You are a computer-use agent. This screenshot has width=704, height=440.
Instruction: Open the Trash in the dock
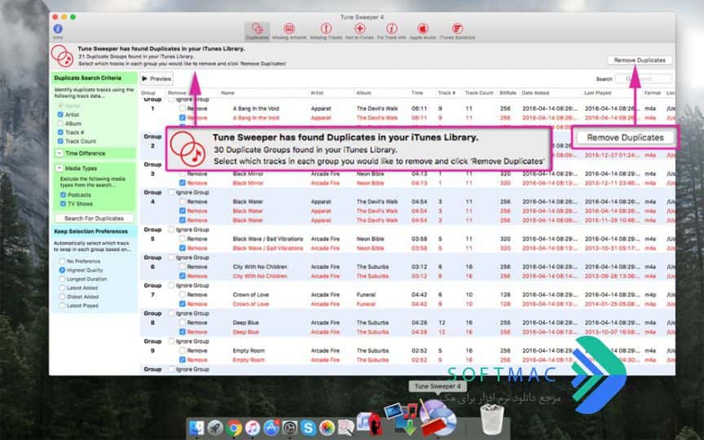(491, 419)
